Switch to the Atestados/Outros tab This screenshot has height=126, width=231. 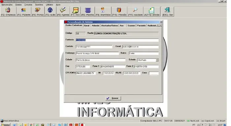pos(110,26)
